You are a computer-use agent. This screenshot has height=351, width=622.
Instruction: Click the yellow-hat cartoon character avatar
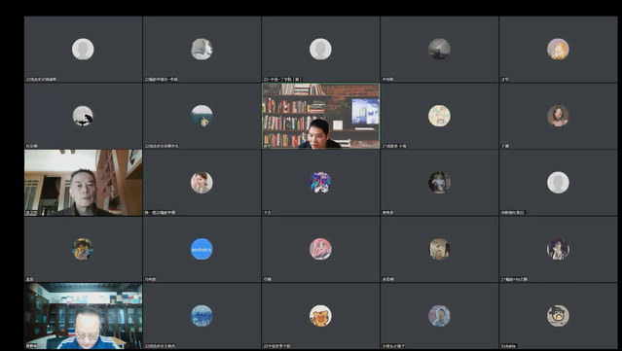(x=83, y=249)
